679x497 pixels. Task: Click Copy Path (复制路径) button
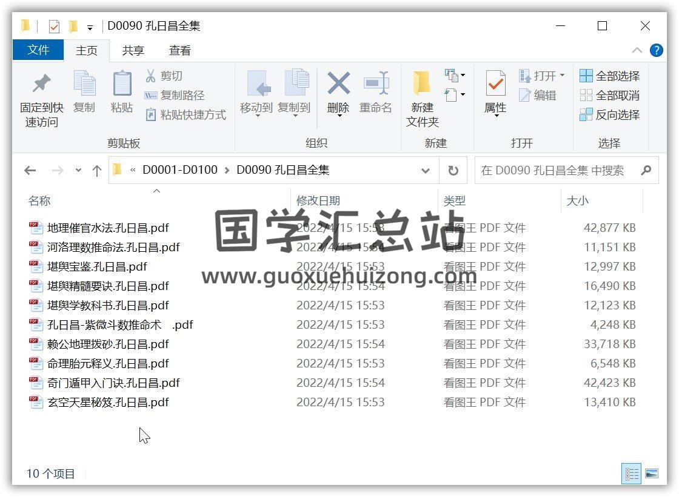175,96
